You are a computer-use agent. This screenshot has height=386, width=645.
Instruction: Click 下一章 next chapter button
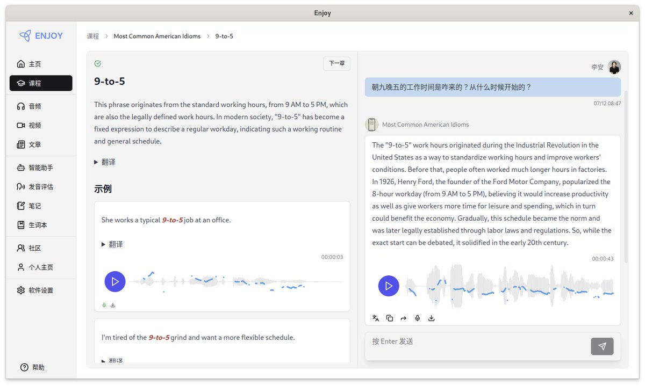[336, 63]
